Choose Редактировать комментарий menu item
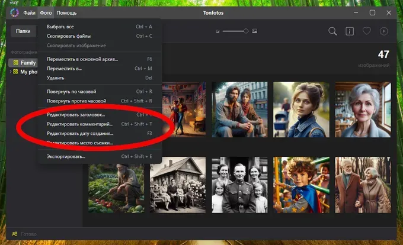The height and width of the screenshot is (245, 403). point(100,124)
